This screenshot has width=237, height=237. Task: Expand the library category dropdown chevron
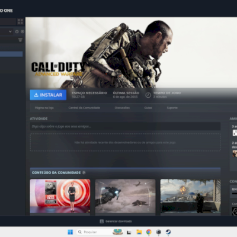[x=10, y=31]
